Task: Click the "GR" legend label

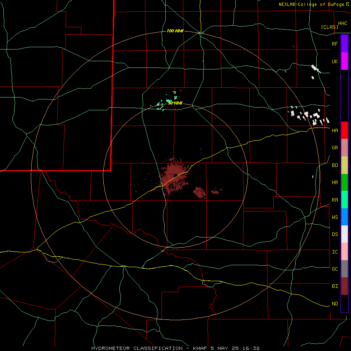Action: (335, 147)
